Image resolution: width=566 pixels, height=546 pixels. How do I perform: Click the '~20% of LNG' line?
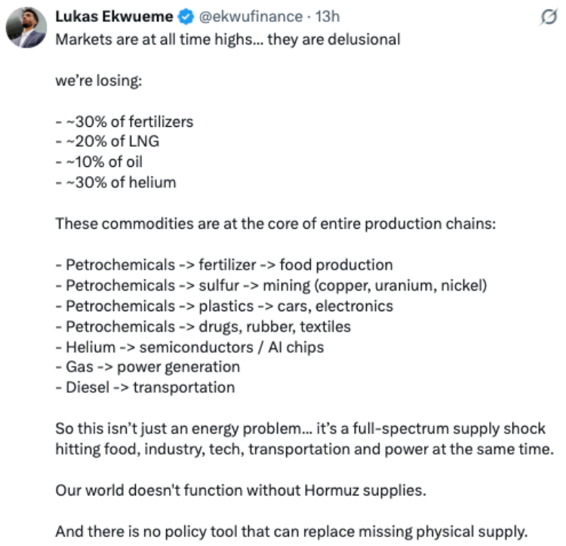tap(107, 141)
